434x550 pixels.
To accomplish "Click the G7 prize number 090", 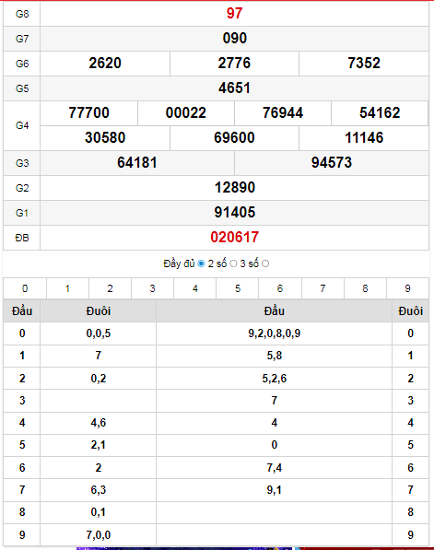I will coord(234,39).
